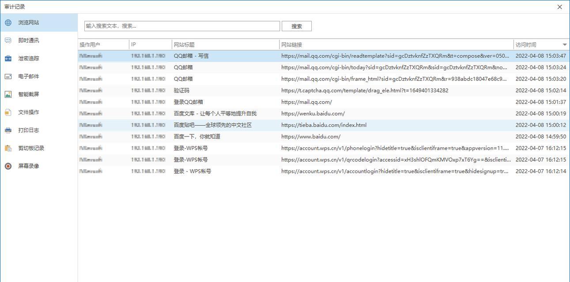Click the wenku.baidu.com link cell
570x282 pixels.
[x=313, y=114]
